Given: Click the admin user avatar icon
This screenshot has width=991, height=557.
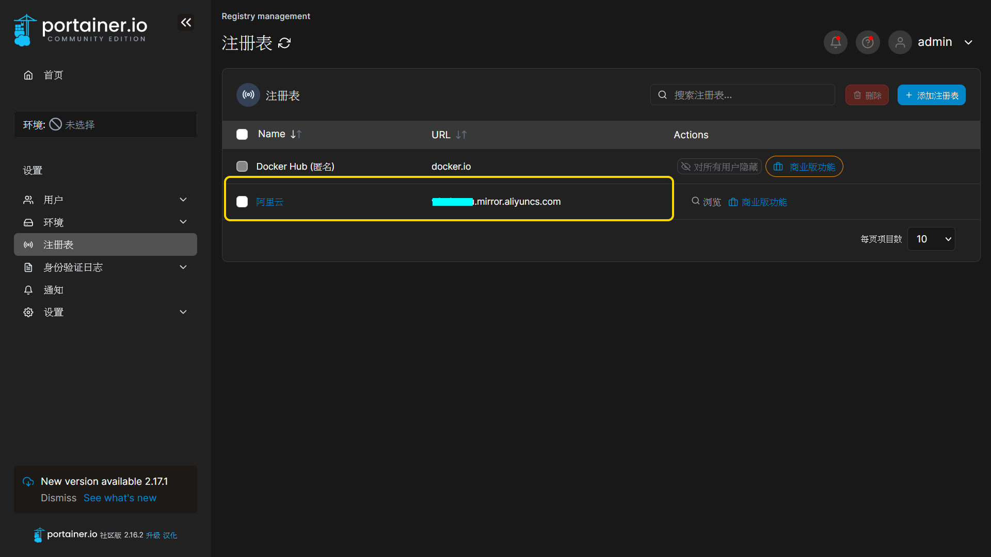Looking at the screenshot, I should click(x=900, y=42).
